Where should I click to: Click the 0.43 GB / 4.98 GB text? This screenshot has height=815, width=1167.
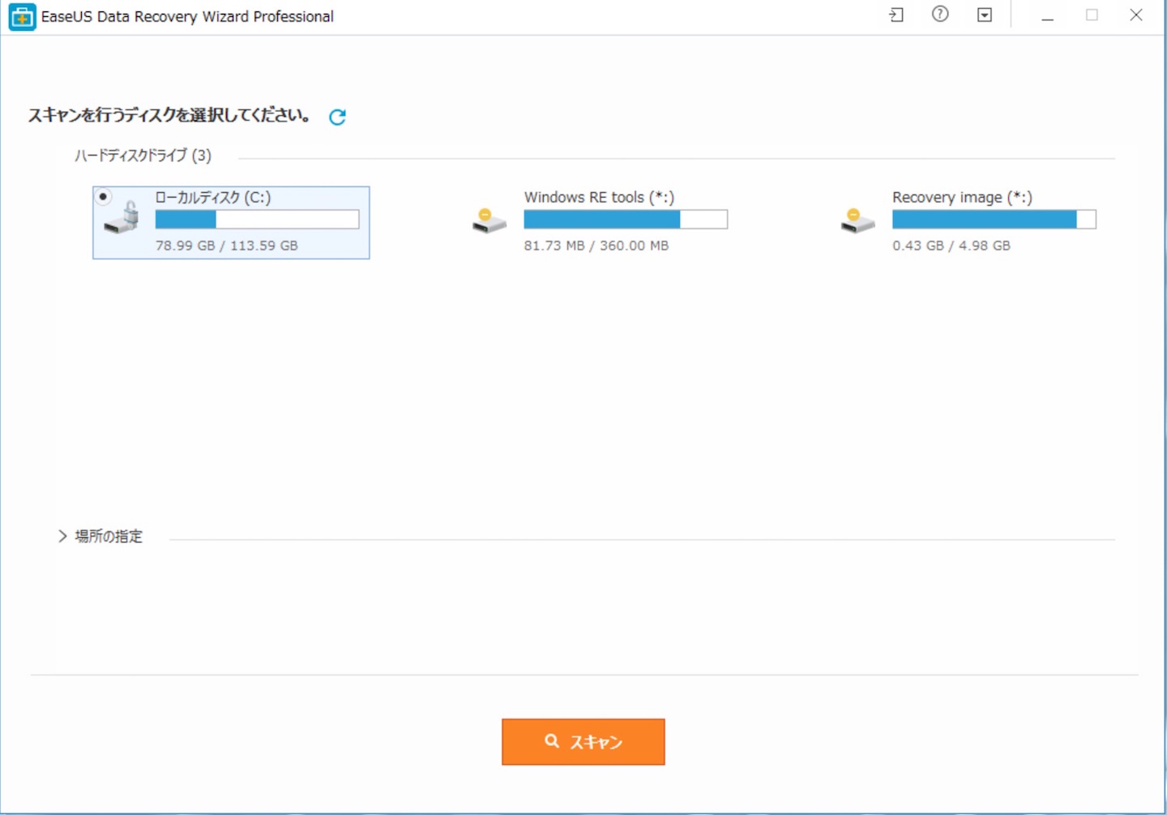tap(951, 245)
